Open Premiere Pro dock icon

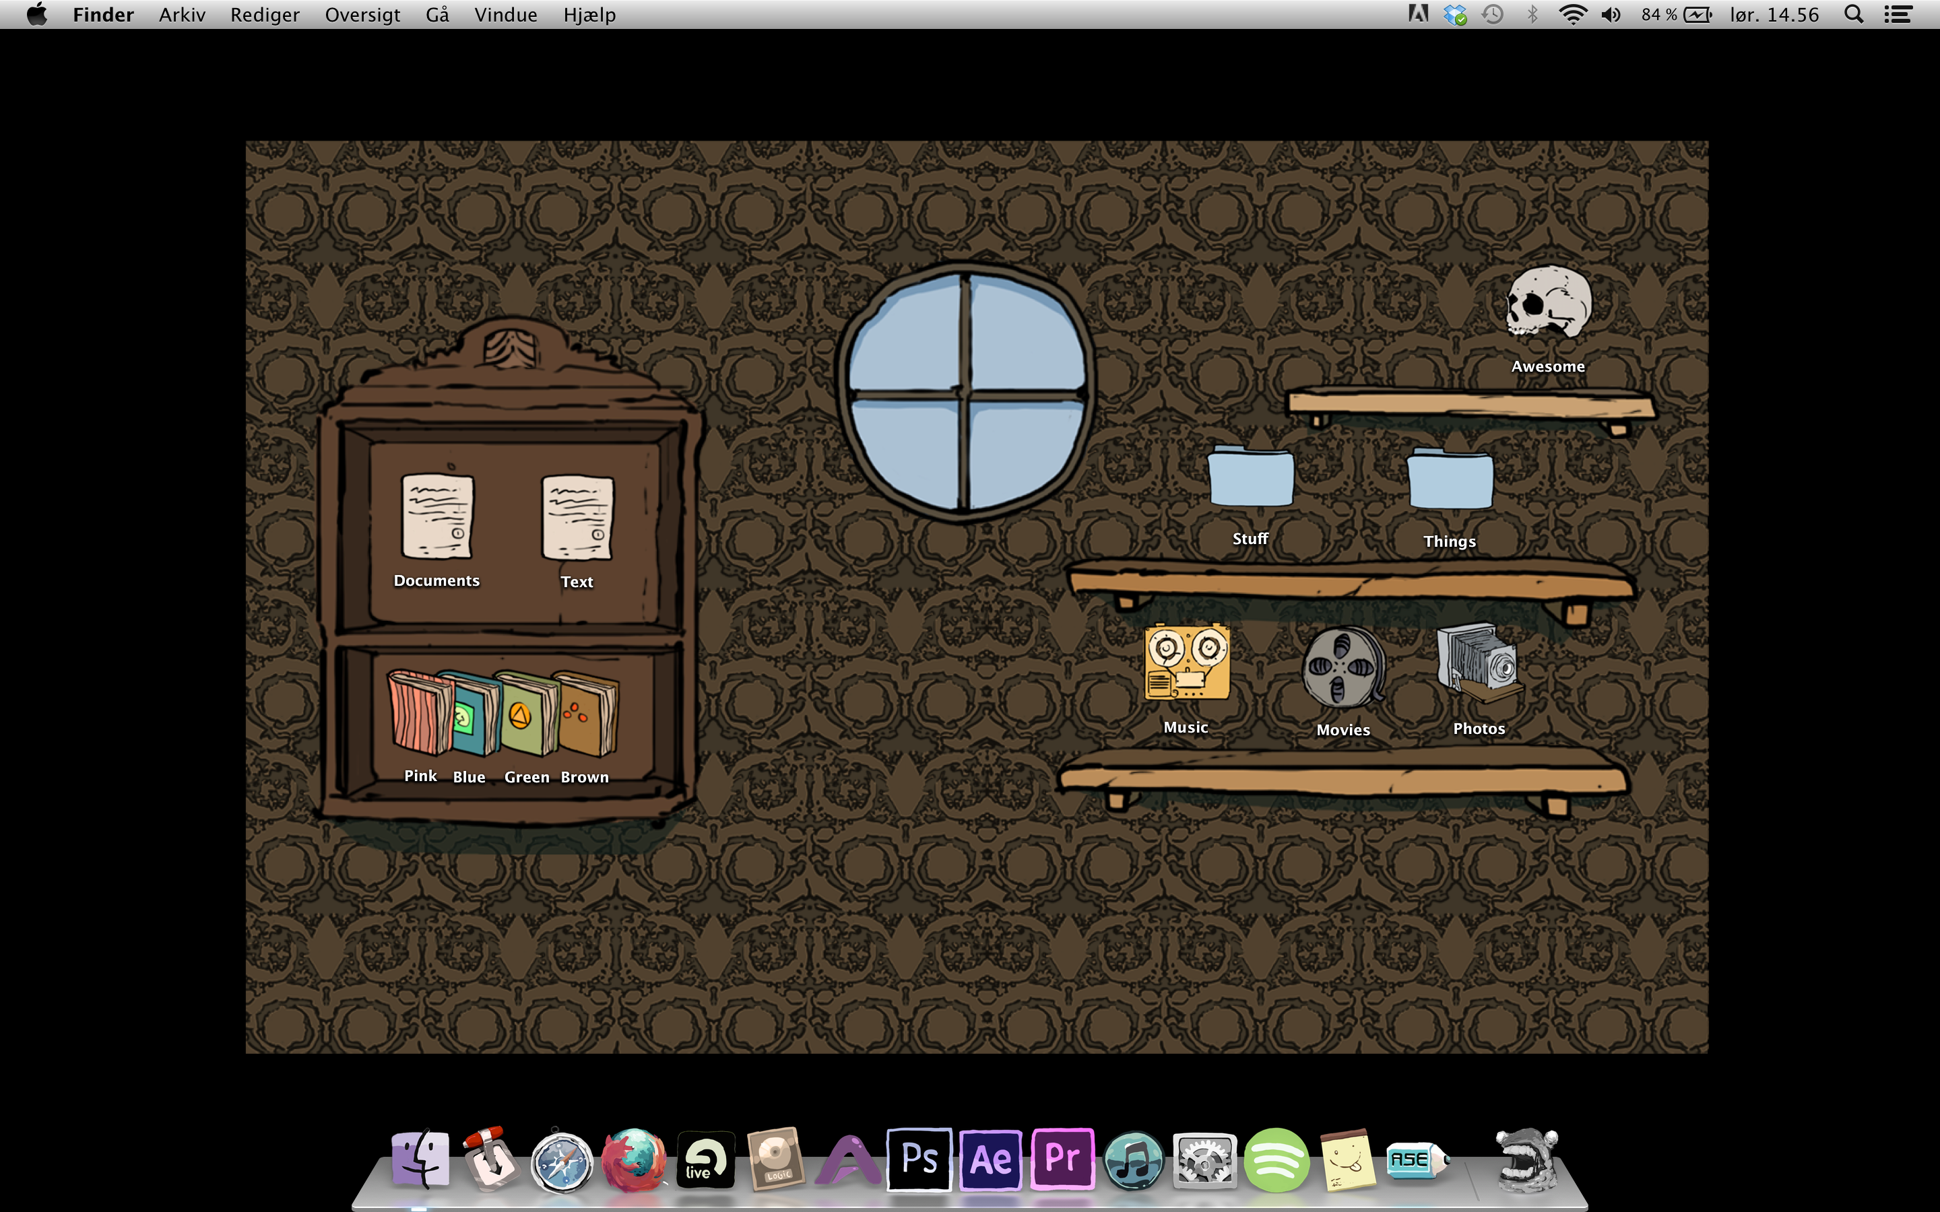(x=1062, y=1159)
